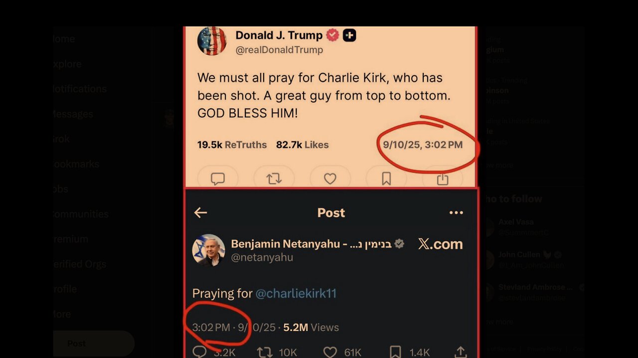Click the repost icon showing 10K

(x=264, y=352)
